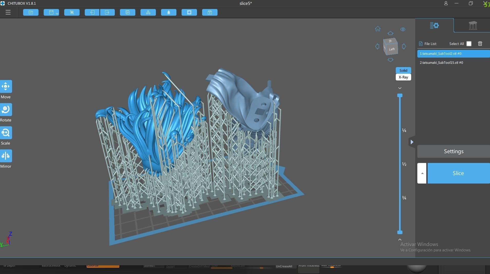Screen dimensions: 490x274
Task: Check the Select All checkbox
Action: coord(469,44)
